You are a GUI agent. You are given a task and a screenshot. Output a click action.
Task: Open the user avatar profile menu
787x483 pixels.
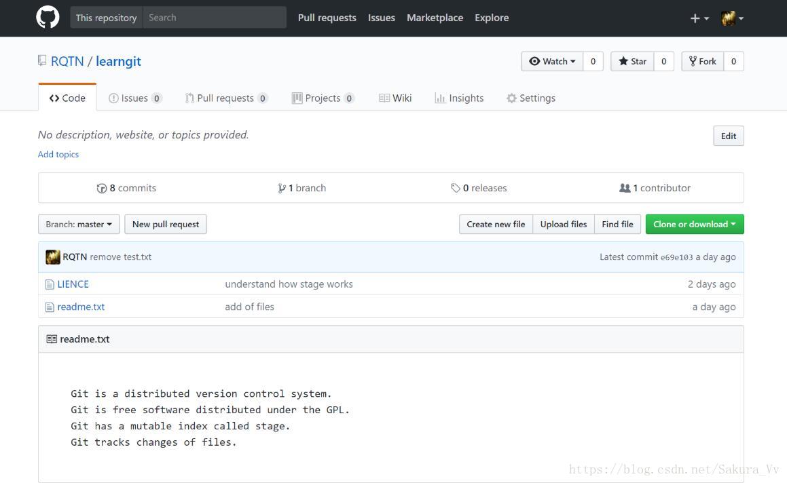pos(732,18)
